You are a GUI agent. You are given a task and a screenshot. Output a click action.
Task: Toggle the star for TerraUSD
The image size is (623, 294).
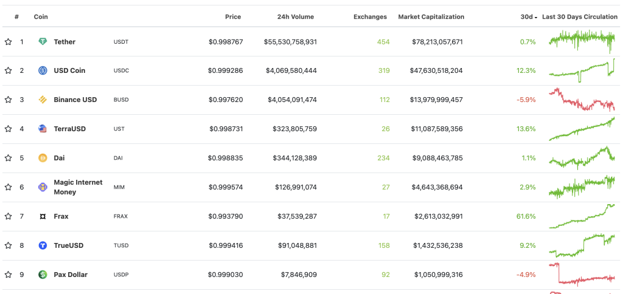(x=8, y=129)
